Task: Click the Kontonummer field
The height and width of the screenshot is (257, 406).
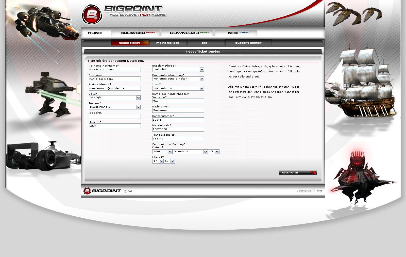Action: point(178,120)
